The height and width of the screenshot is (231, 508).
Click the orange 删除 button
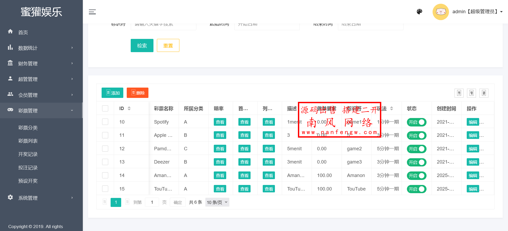[137, 93]
